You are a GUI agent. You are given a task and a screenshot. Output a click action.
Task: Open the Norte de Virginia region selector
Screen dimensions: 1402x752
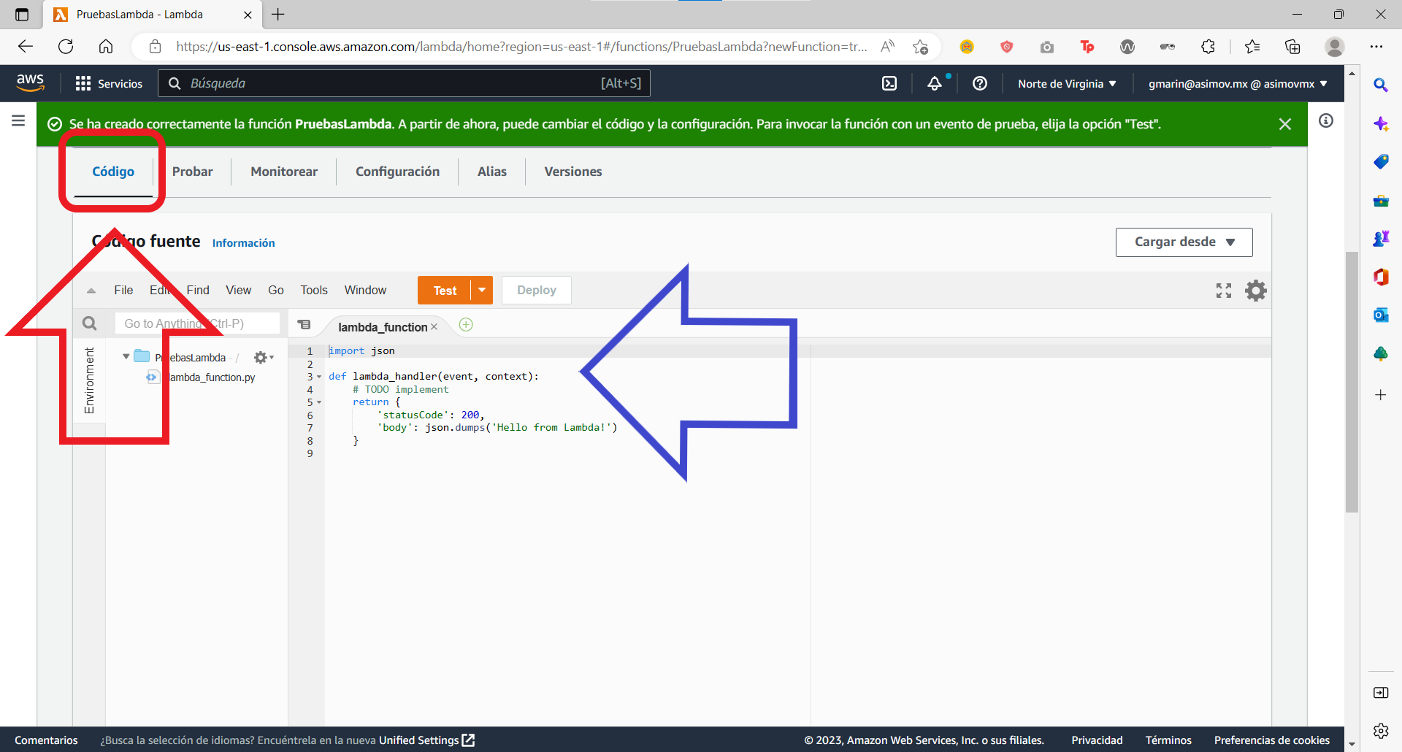[x=1067, y=83]
